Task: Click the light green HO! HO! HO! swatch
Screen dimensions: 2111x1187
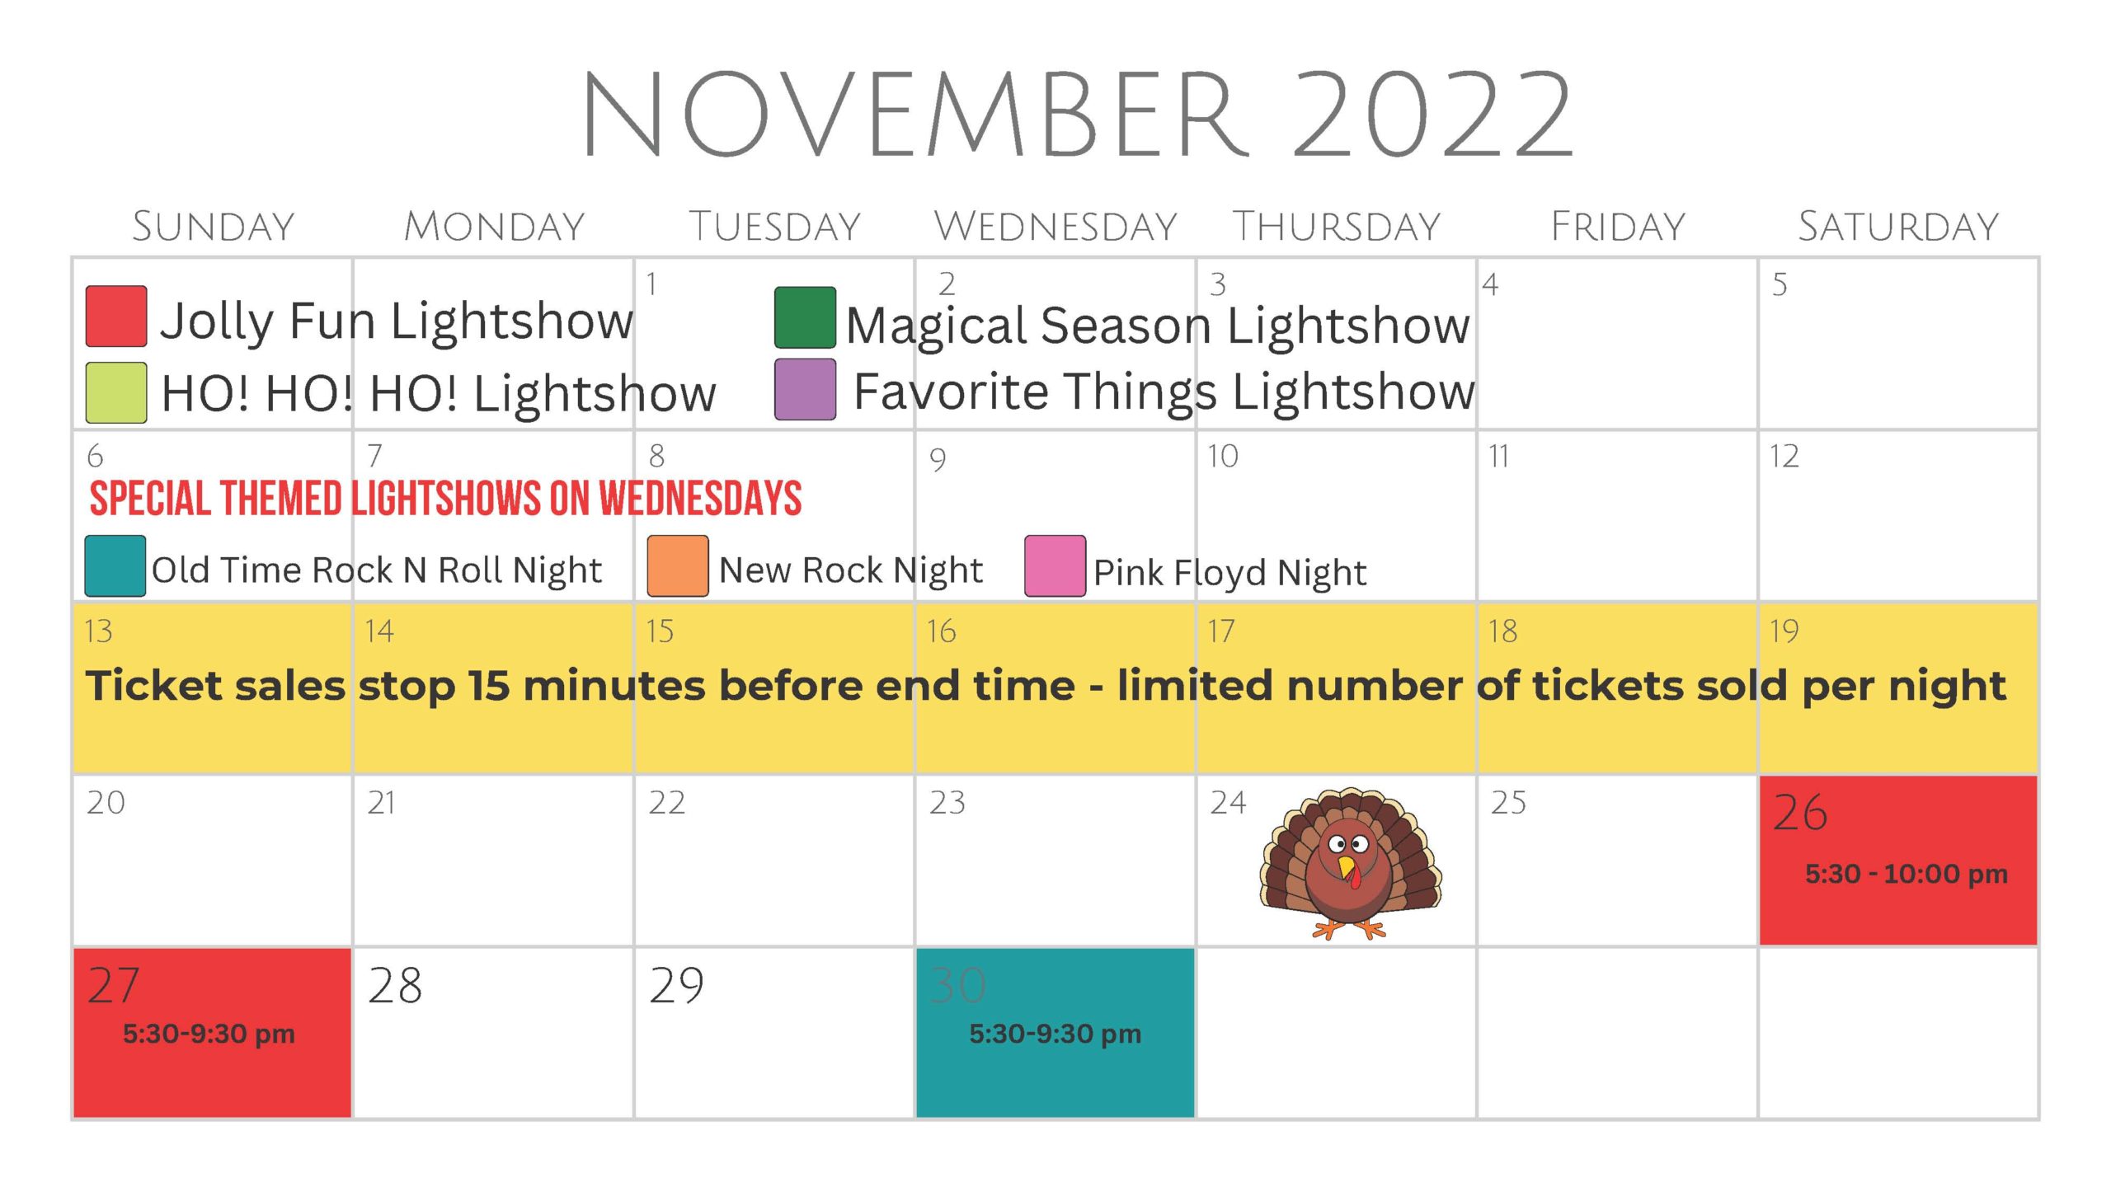Action: (116, 393)
